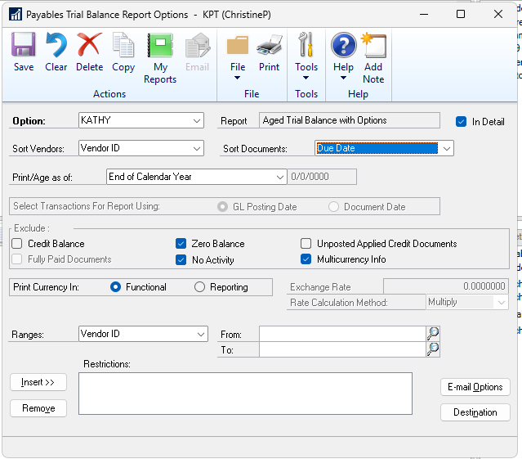
Task: Click the To field lookup magnifier
Action: [x=433, y=349]
